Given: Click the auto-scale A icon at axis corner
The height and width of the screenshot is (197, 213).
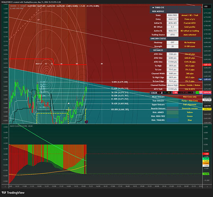Looking at the screenshot, I should [207, 186].
